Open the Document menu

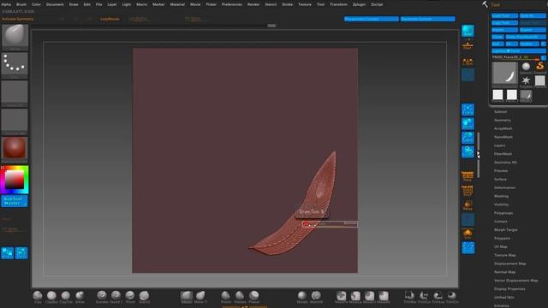point(55,4)
